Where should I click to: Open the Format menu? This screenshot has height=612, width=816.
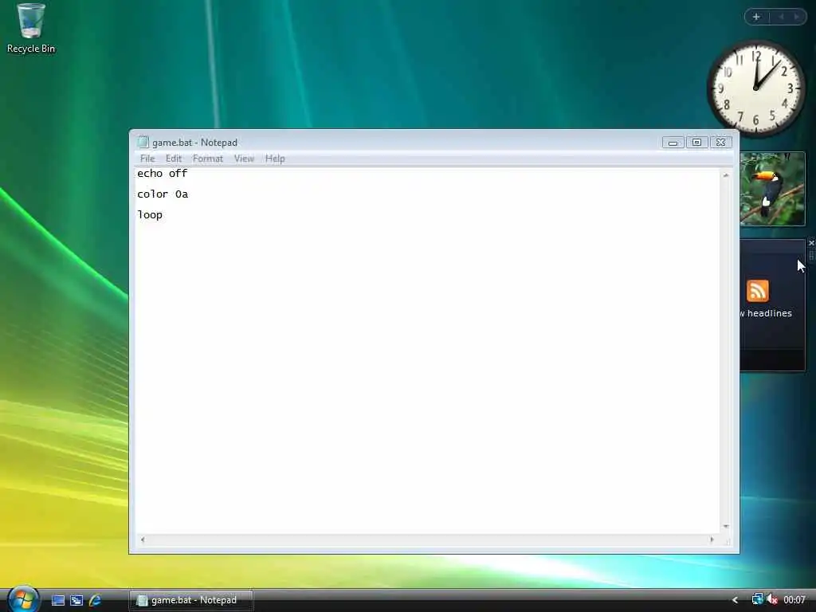(208, 159)
